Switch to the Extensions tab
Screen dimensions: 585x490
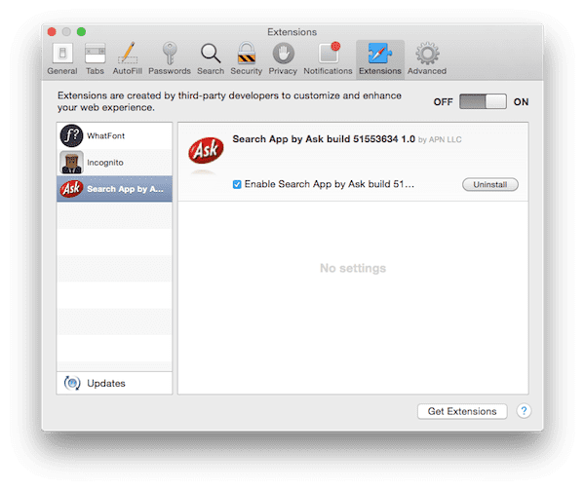click(379, 57)
